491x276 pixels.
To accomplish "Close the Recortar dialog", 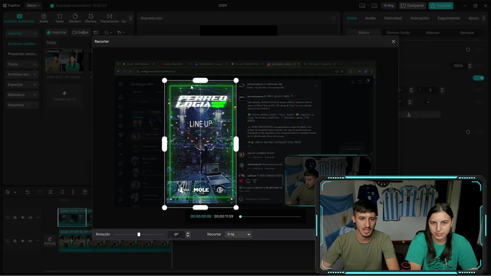I will [393, 41].
